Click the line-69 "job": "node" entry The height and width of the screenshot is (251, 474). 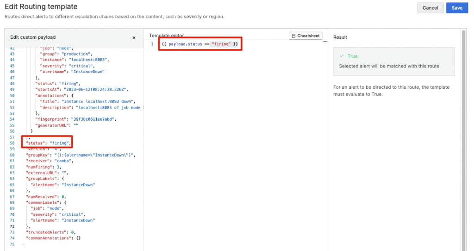click(47, 208)
